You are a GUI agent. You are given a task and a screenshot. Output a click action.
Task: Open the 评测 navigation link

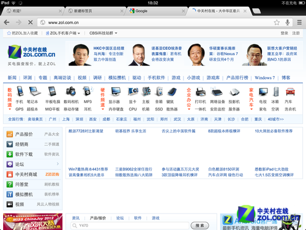[x=28, y=78]
